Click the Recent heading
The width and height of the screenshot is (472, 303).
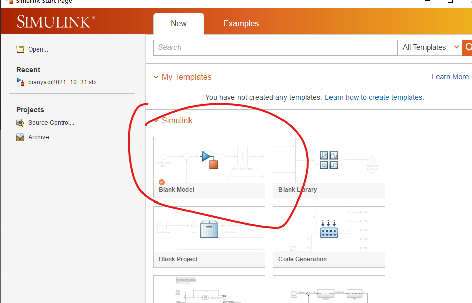(x=28, y=70)
